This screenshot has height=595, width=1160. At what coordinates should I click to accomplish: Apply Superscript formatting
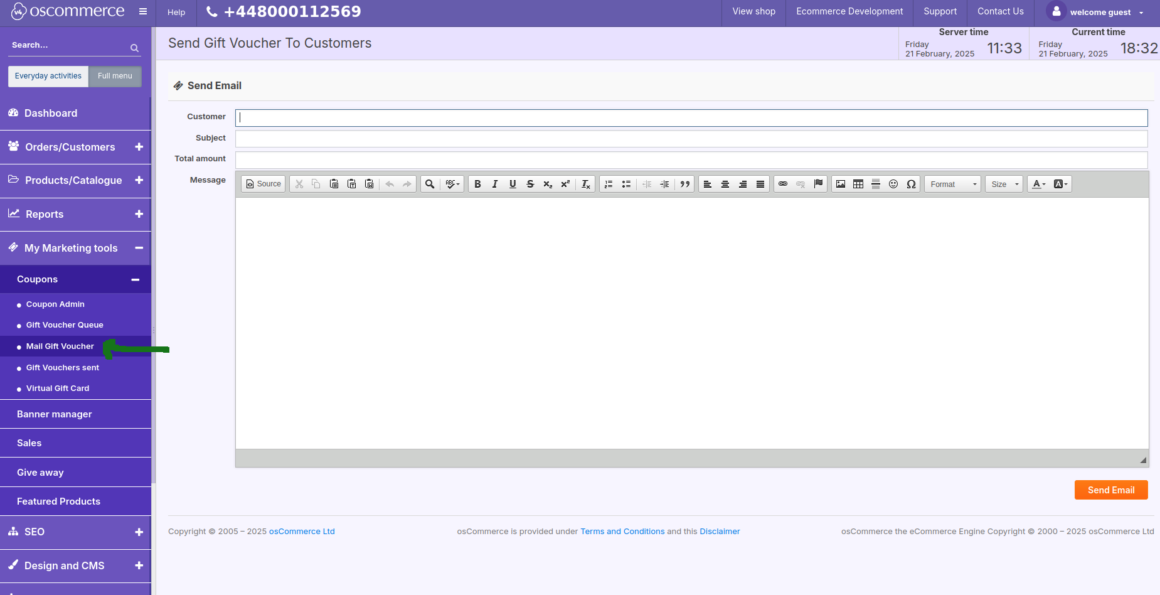[565, 184]
